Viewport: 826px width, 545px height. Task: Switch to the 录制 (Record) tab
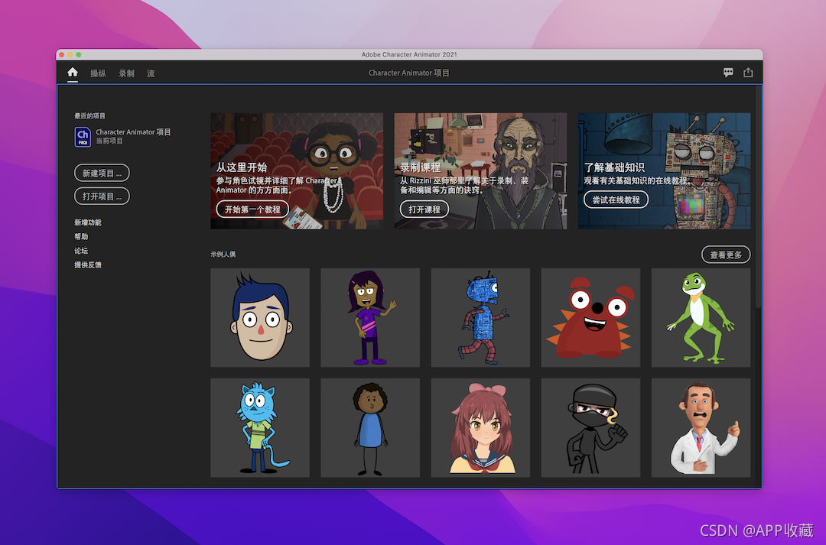tap(126, 73)
